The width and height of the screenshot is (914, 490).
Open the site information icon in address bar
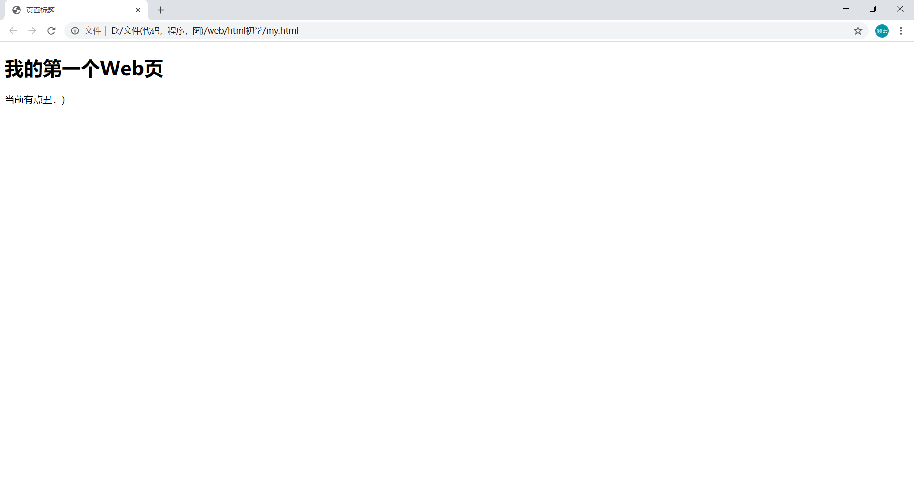tap(75, 30)
